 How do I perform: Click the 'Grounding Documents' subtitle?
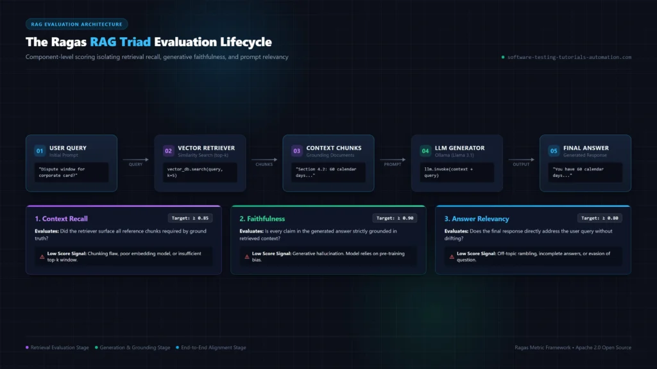pos(330,155)
